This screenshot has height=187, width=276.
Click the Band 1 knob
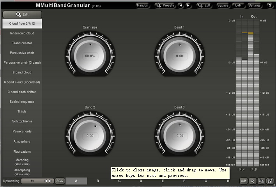point(180,56)
